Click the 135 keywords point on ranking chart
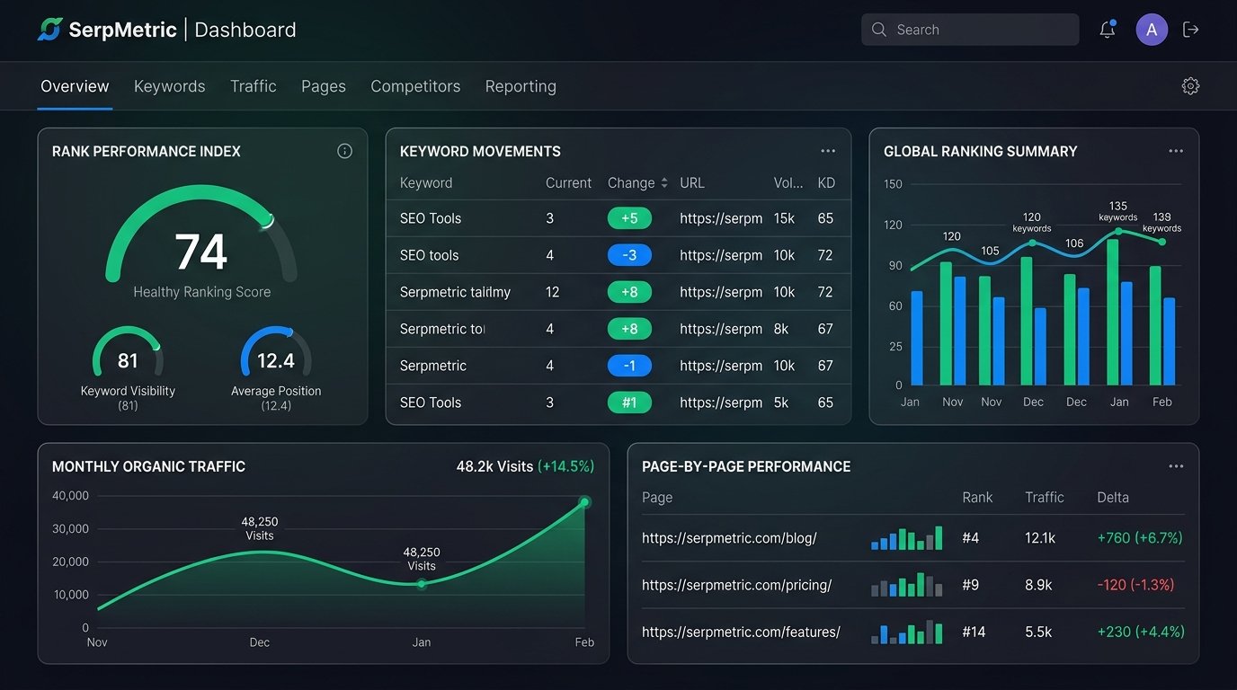This screenshot has width=1237, height=690. [1118, 231]
